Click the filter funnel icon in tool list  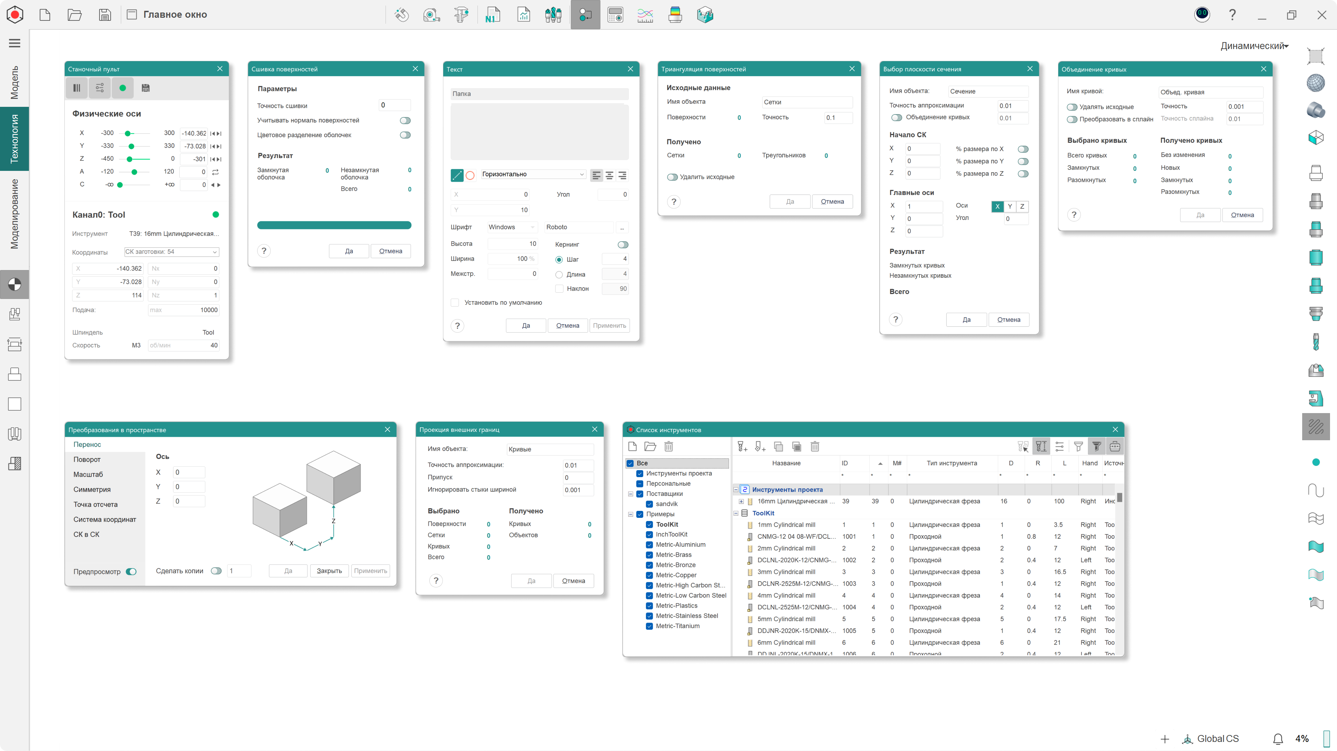(x=1078, y=446)
